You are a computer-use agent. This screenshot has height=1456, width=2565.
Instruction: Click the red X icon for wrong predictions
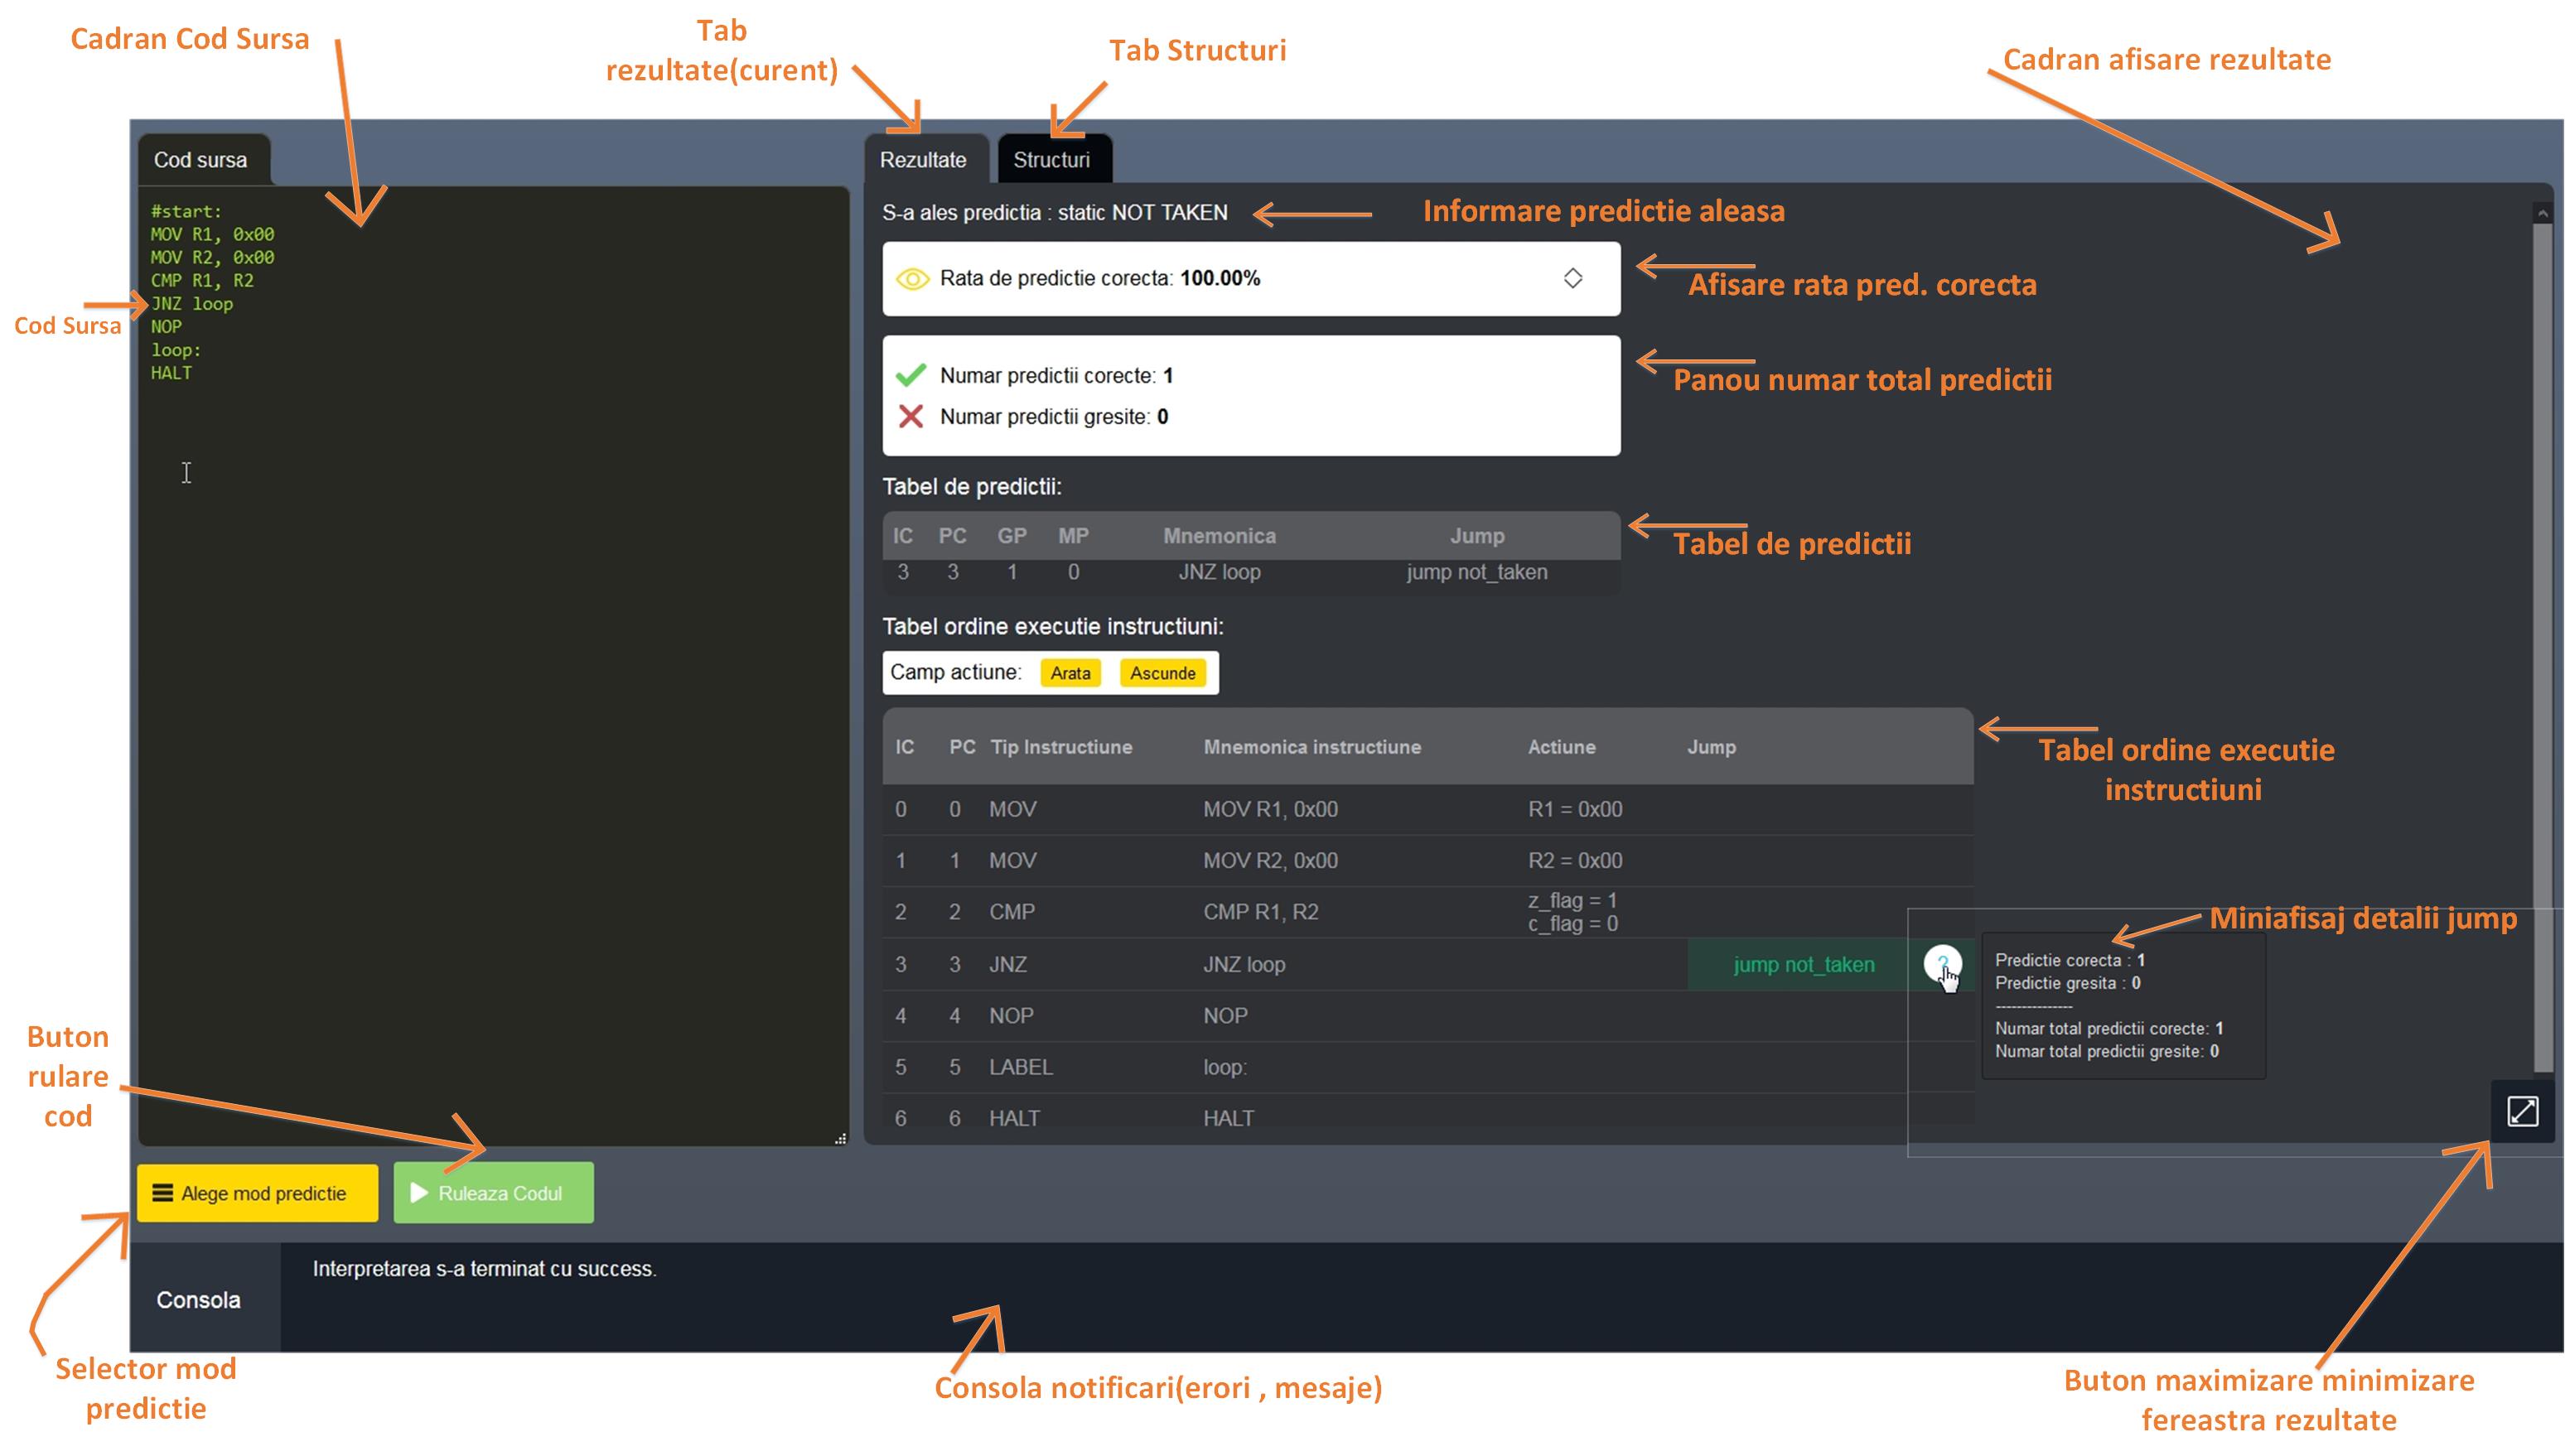tap(910, 416)
